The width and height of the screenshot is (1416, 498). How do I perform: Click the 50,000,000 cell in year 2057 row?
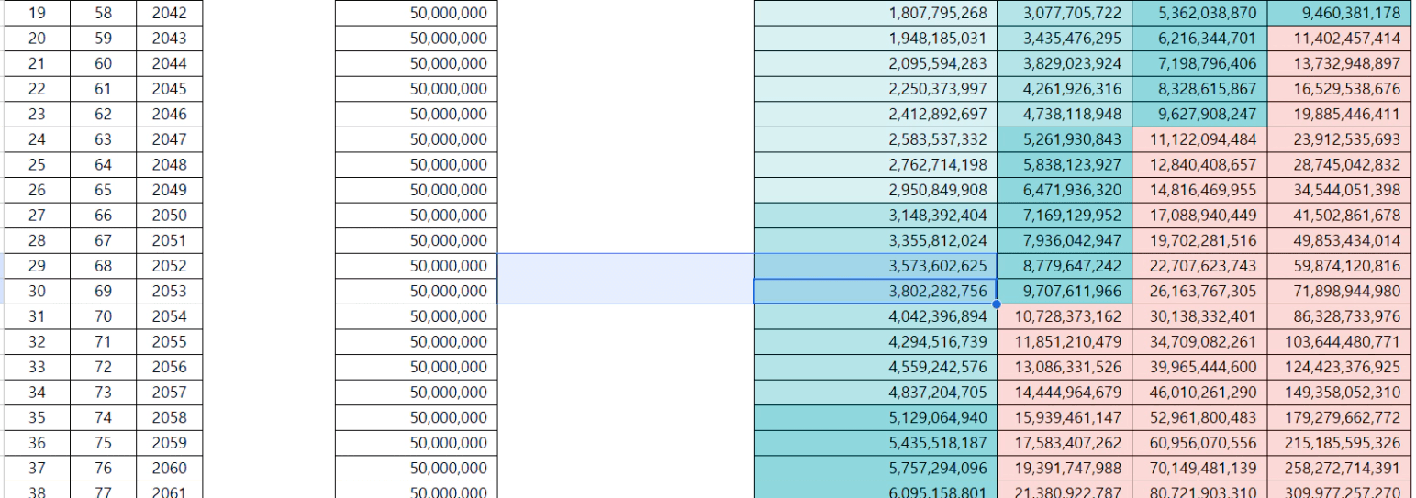click(x=416, y=393)
